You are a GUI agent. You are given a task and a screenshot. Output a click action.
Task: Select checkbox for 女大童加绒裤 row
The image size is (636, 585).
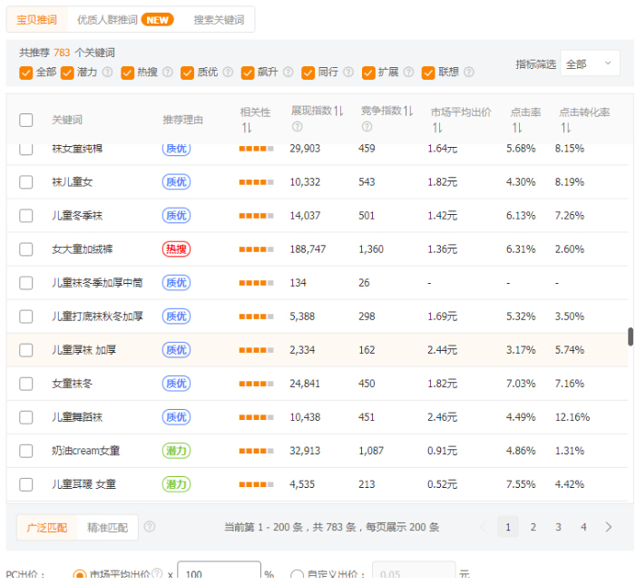26,249
